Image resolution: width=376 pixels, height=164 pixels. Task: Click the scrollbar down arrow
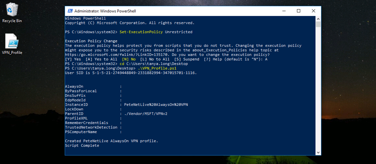[318, 153]
